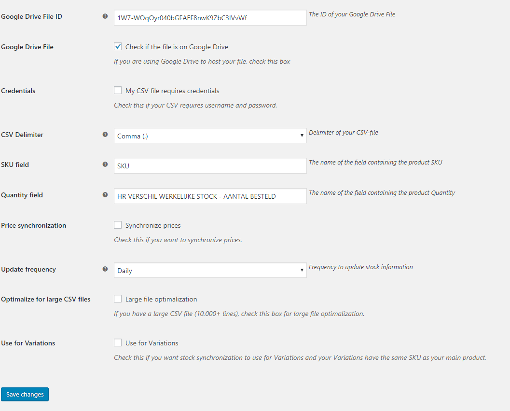
Task: Tick the Synchronize prices checkbox
Action: pyautogui.click(x=118, y=225)
